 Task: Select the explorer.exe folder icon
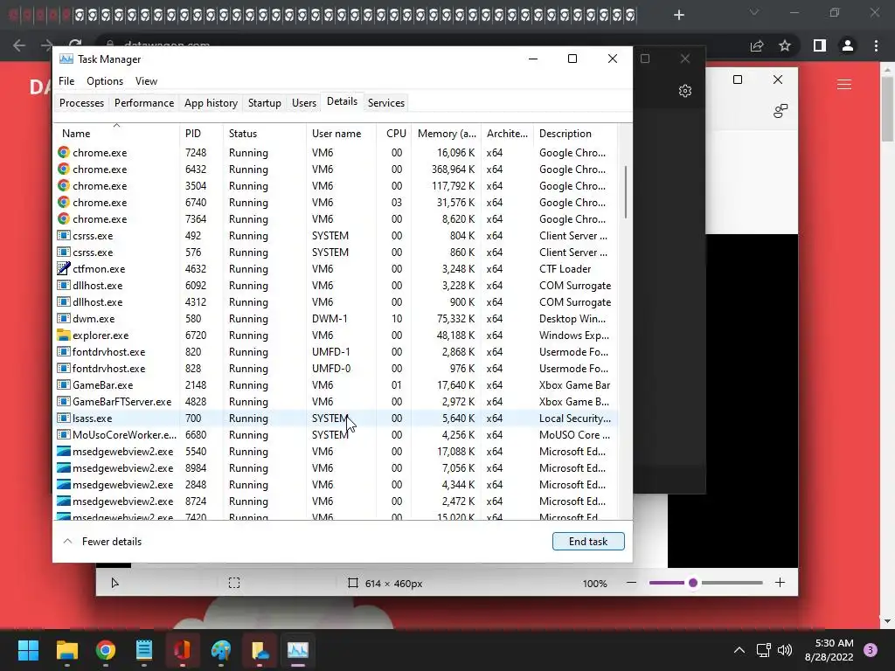[63, 335]
